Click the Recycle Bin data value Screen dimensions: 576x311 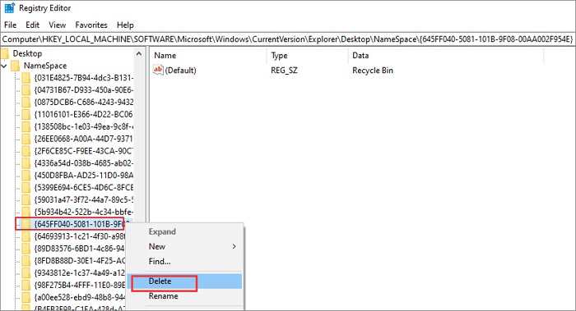point(373,71)
